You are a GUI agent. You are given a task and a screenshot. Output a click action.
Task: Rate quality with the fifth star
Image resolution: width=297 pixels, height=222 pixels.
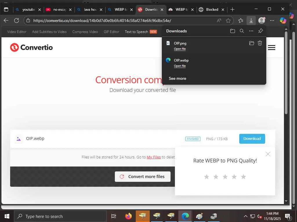[243, 177]
